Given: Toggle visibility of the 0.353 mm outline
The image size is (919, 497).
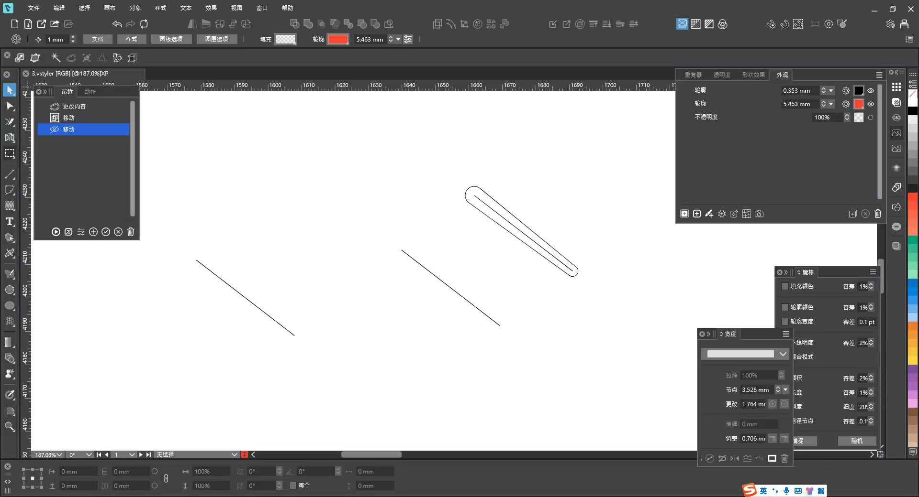Looking at the screenshot, I should tap(871, 90).
